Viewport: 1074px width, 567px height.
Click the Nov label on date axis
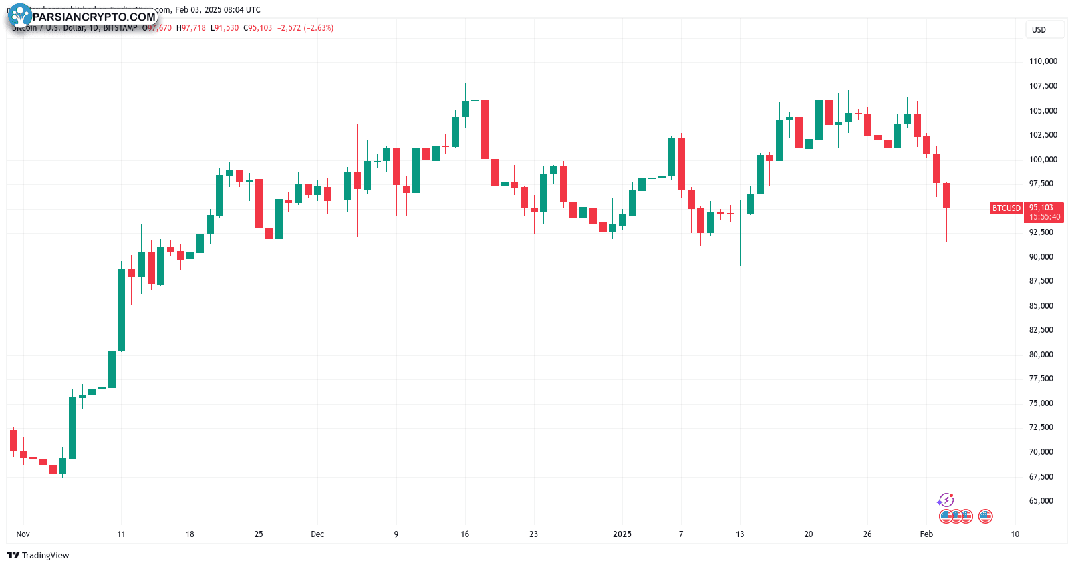[x=23, y=534]
